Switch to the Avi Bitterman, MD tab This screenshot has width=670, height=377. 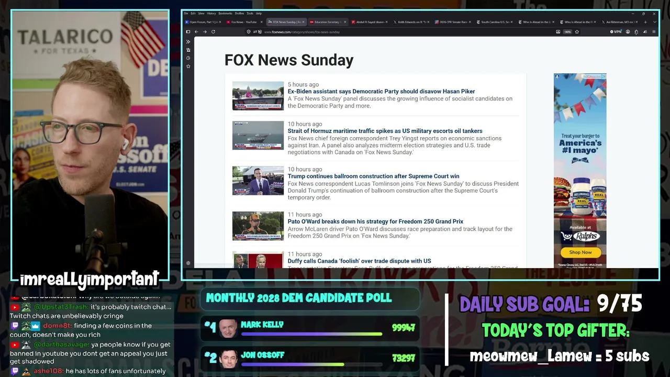(619, 22)
